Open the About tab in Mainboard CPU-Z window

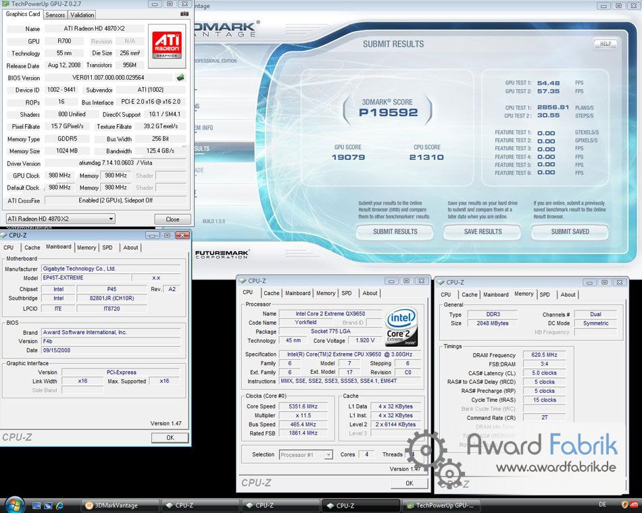click(x=130, y=248)
